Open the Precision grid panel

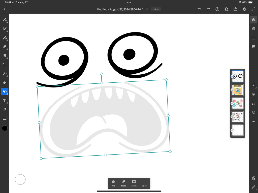point(253,38)
